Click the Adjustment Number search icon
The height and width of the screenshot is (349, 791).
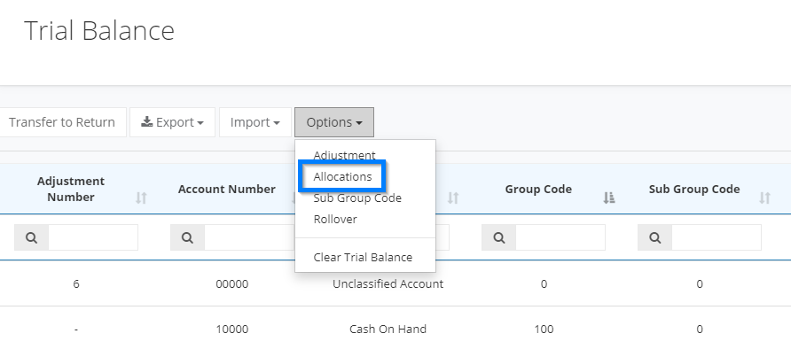tap(31, 237)
